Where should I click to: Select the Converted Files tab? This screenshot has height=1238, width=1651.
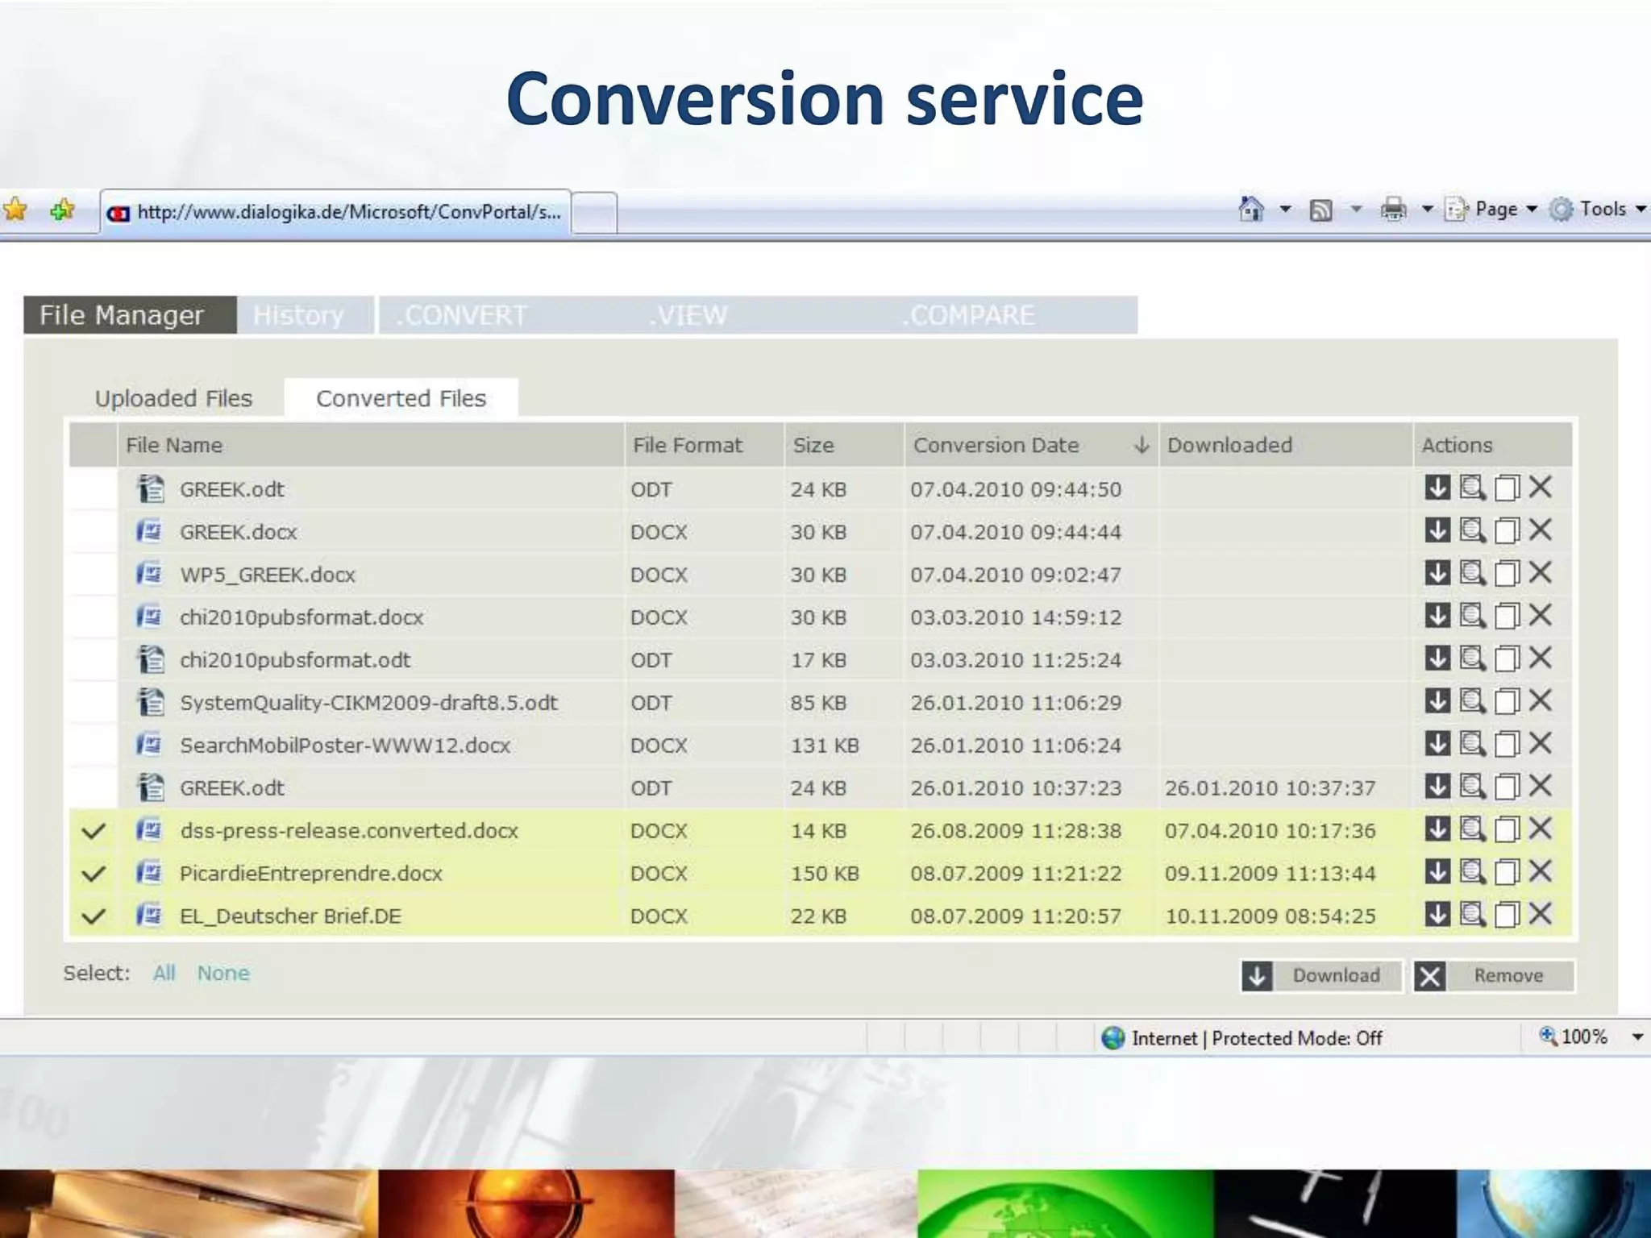click(401, 398)
